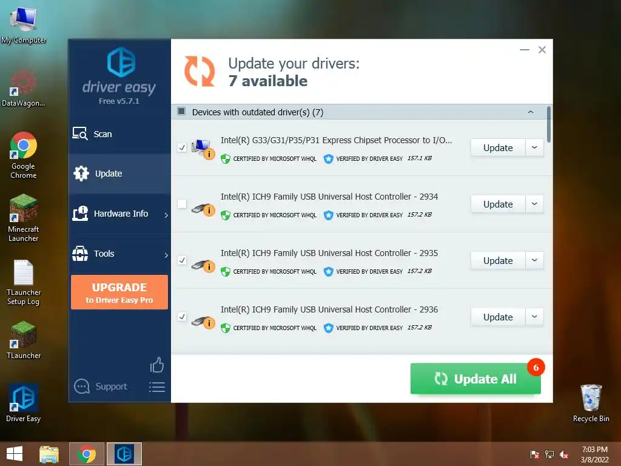The width and height of the screenshot is (621, 466).
Task: Open the hamburger menu list icon
Action: pyautogui.click(x=157, y=387)
